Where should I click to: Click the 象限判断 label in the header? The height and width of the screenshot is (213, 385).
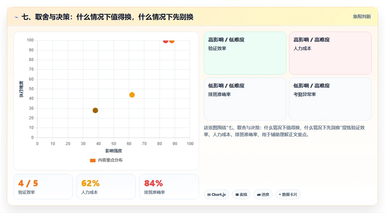(362, 17)
